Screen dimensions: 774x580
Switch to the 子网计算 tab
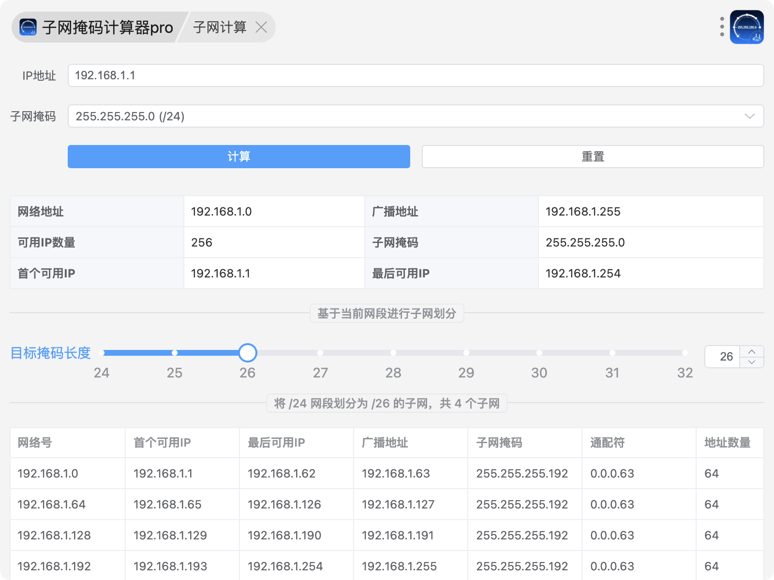(x=220, y=28)
